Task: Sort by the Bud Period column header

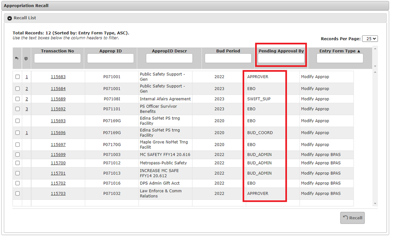Action: [228, 51]
